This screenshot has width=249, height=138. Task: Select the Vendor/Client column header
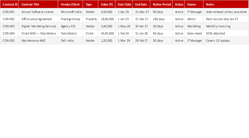70,4
